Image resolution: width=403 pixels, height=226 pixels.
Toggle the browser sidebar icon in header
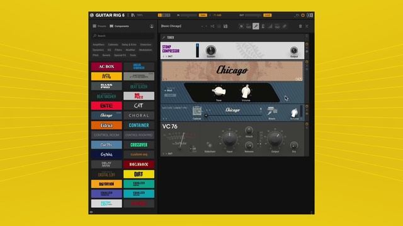133,15
